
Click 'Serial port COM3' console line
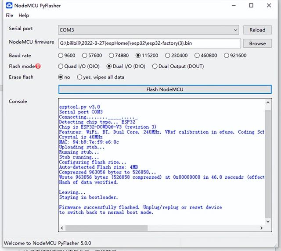click(81, 112)
